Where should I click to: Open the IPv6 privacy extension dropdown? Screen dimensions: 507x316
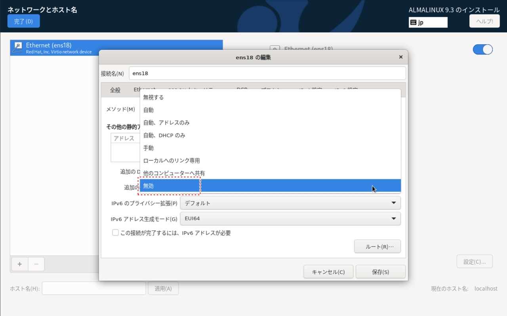point(290,203)
